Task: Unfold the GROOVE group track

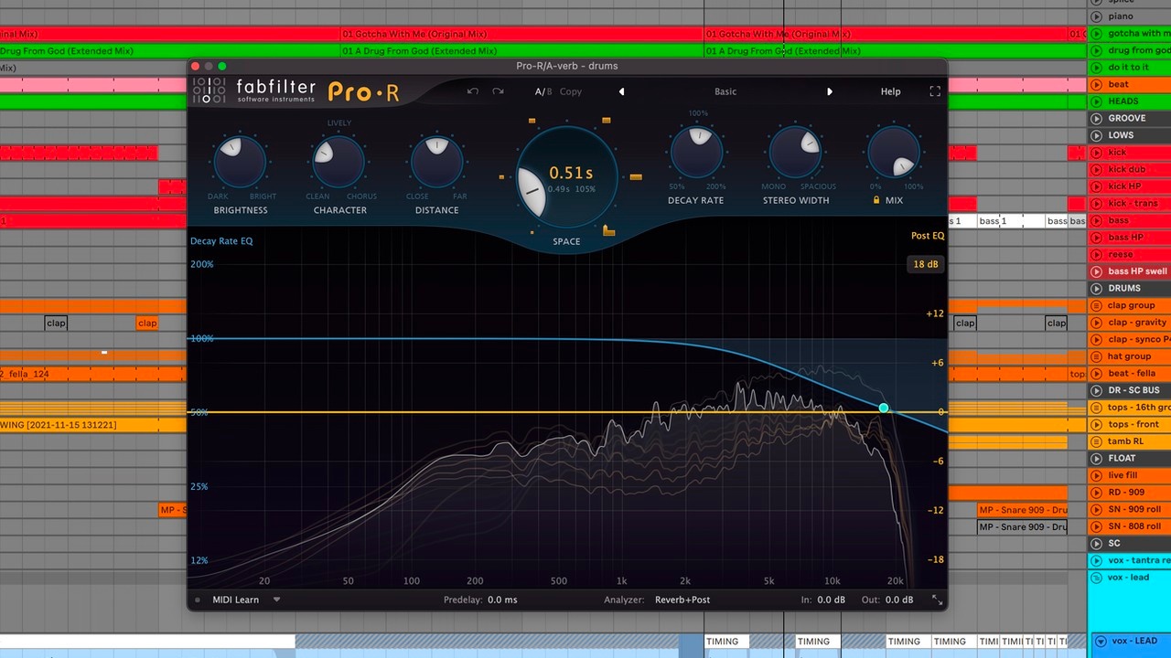Action: pyautogui.click(x=1096, y=118)
